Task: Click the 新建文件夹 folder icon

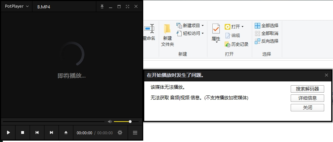Action: coord(167,29)
